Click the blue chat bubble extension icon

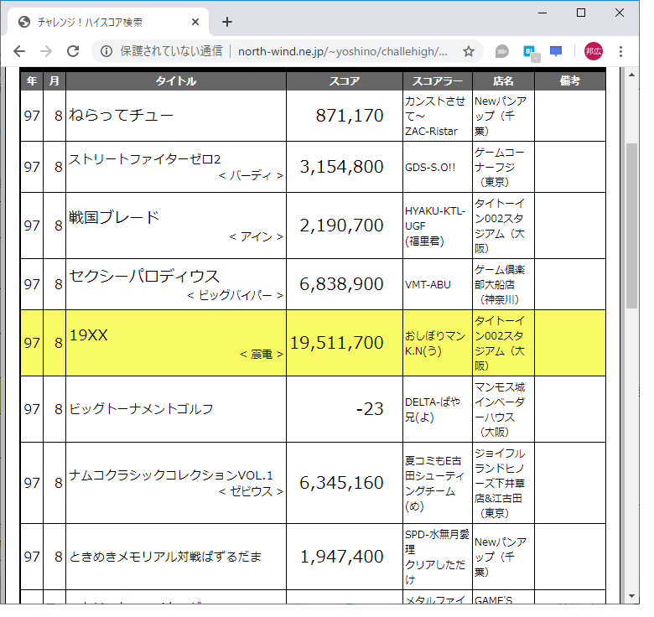coord(556,51)
